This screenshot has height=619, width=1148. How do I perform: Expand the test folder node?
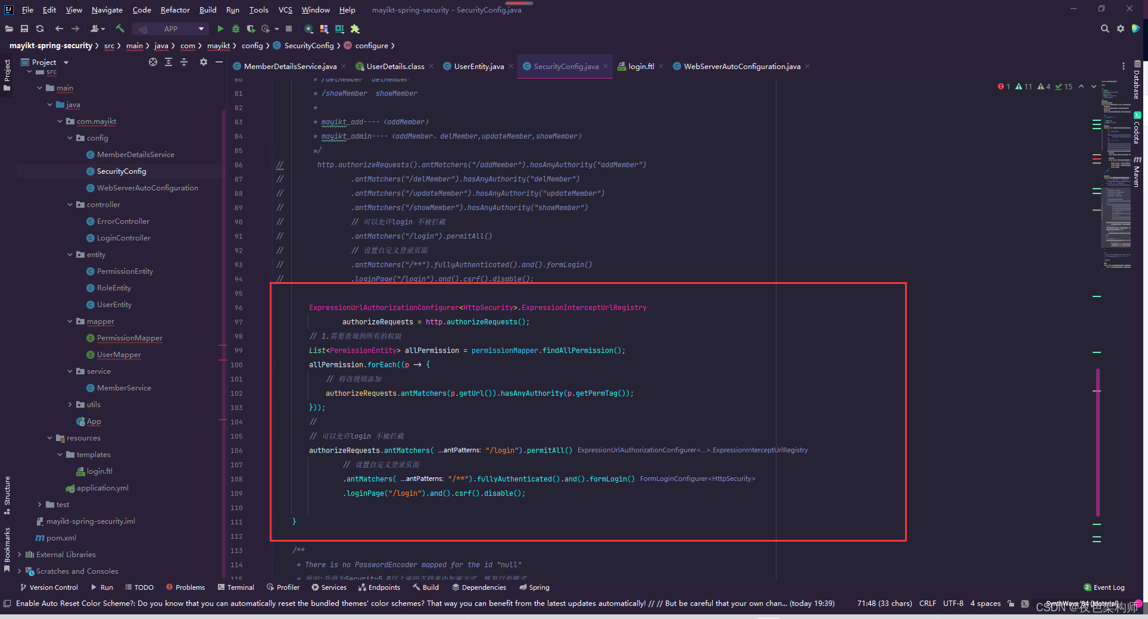coord(39,504)
